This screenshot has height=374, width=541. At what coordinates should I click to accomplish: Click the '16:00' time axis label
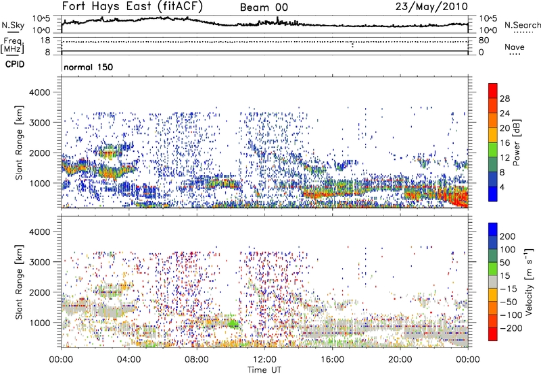point(332,360)
